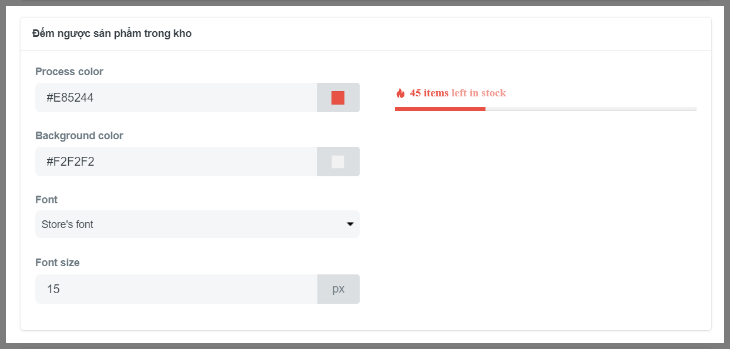Click the "Process color" label
Screen dimensions: 730x349
click(69, 72)
